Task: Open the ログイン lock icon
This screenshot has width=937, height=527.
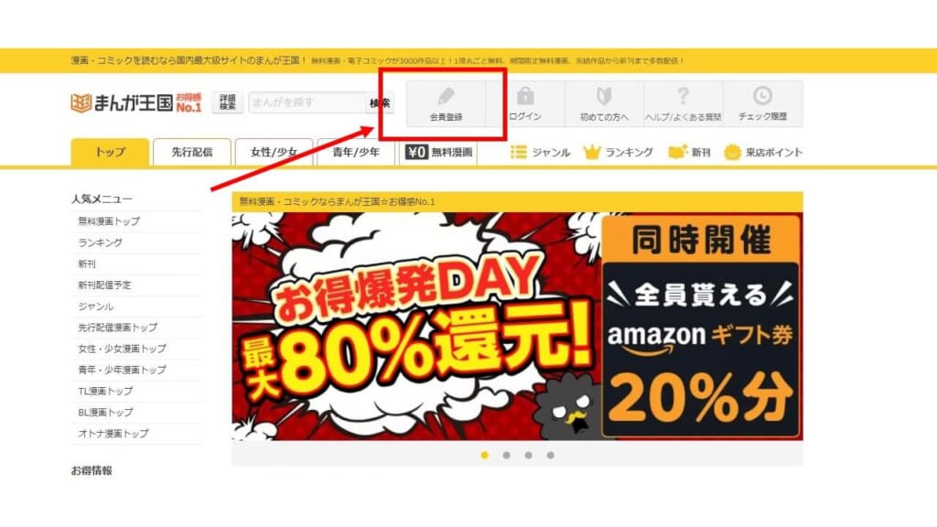Action: (525, 95)
